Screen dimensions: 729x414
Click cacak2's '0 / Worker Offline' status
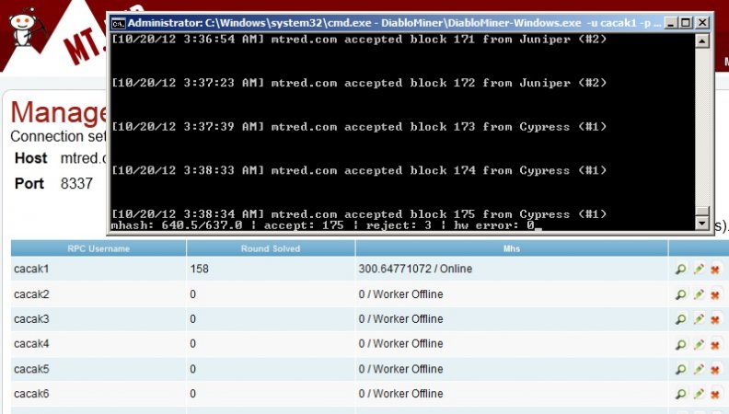(x=400, y=294)
